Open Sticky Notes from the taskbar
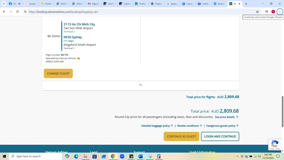Viewport: 284px width, 160px height. pos(131,156)
